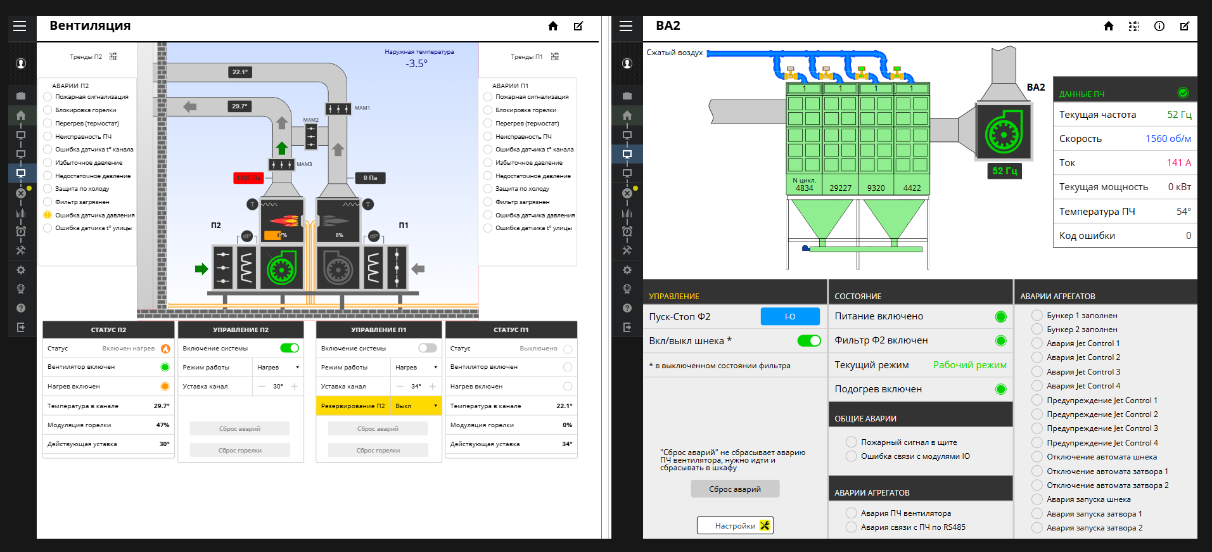Screen dimensions: 1212x552
Task: Click the green fan icon of the П2 unit
Action: 281,269
